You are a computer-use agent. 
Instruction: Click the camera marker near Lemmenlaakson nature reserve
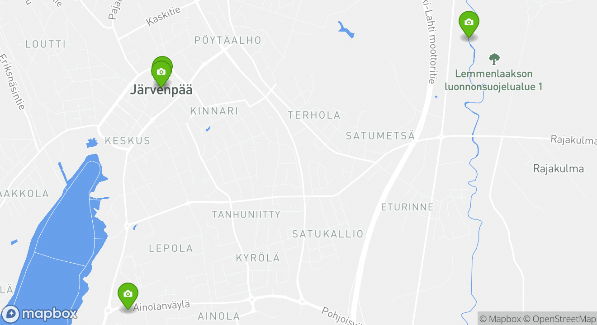click(x=469, y=23)
